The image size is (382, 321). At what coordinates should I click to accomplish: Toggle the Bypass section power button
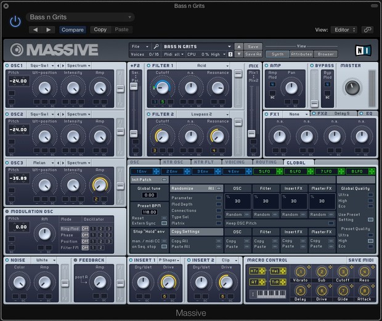click(x=312, y=65)
